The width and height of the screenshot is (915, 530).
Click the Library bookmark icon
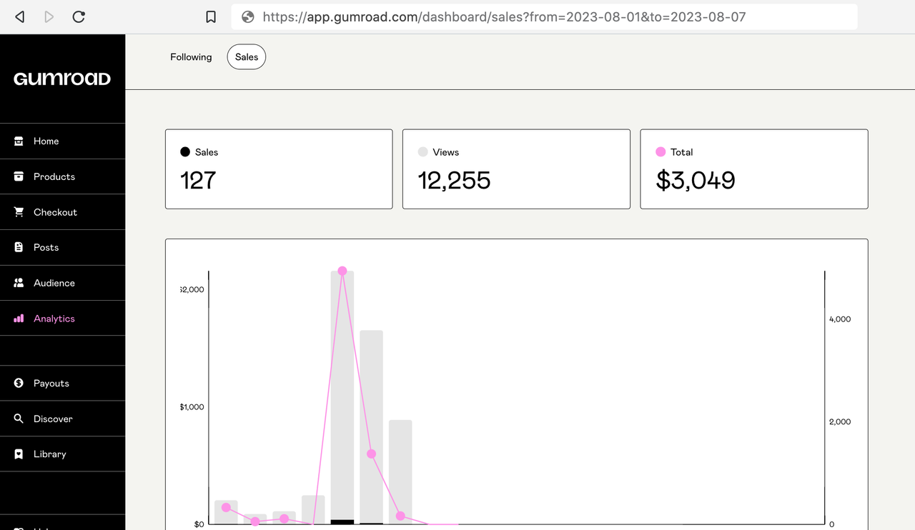19,454
